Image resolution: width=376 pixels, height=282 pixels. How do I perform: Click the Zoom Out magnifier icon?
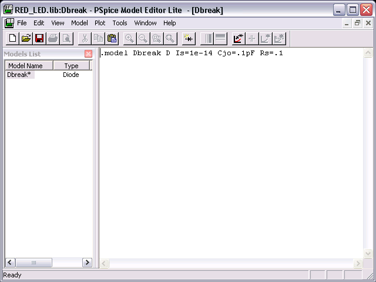[x=143, y=38]
